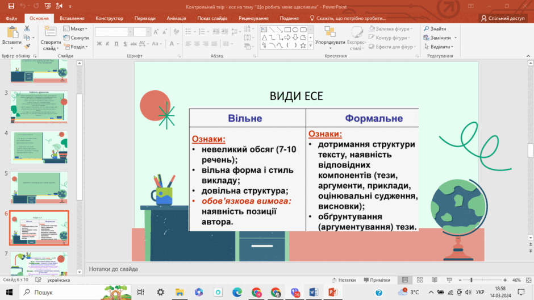Start slideshow from beginning in quick access toolbar

[x=48, y=6]
